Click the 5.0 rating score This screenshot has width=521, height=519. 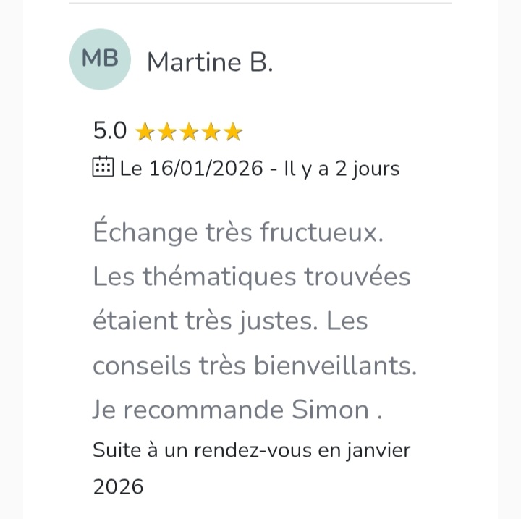[110, 130]
